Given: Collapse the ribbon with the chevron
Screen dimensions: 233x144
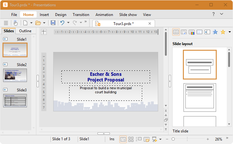Looking at the screenshot, I should coord(221,14).
